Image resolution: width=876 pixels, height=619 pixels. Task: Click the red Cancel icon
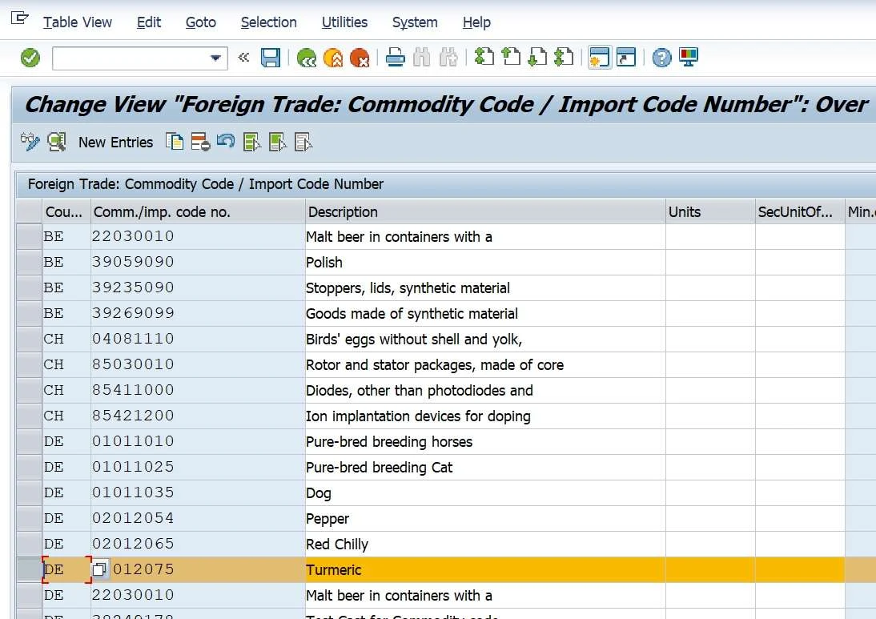point(360,58)
